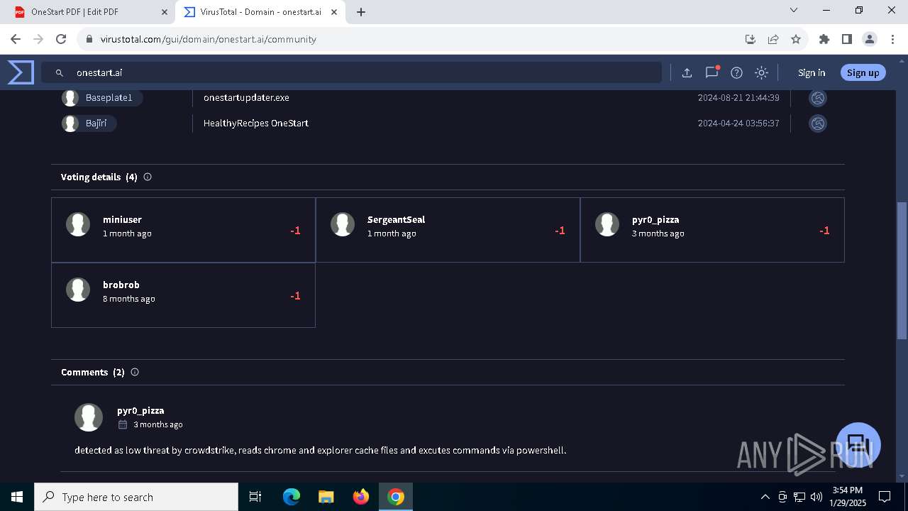The width and height of the screenshot is (908, 511).
Task: Open Chrome profile avatar icon
Action: [869, 39]
